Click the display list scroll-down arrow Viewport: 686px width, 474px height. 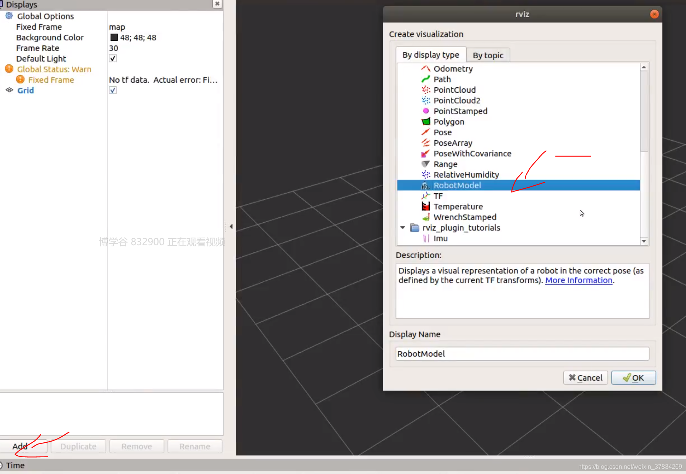click(644, 241)
